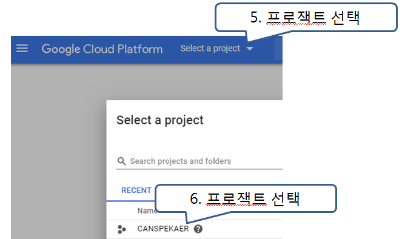The image size is (402, 239).
Task: Click the search magnifier icon
Action: coord(121,161)
